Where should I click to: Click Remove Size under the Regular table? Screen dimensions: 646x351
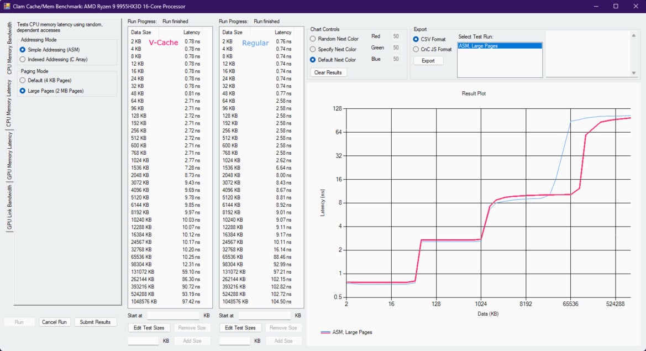tap(283, 328)
